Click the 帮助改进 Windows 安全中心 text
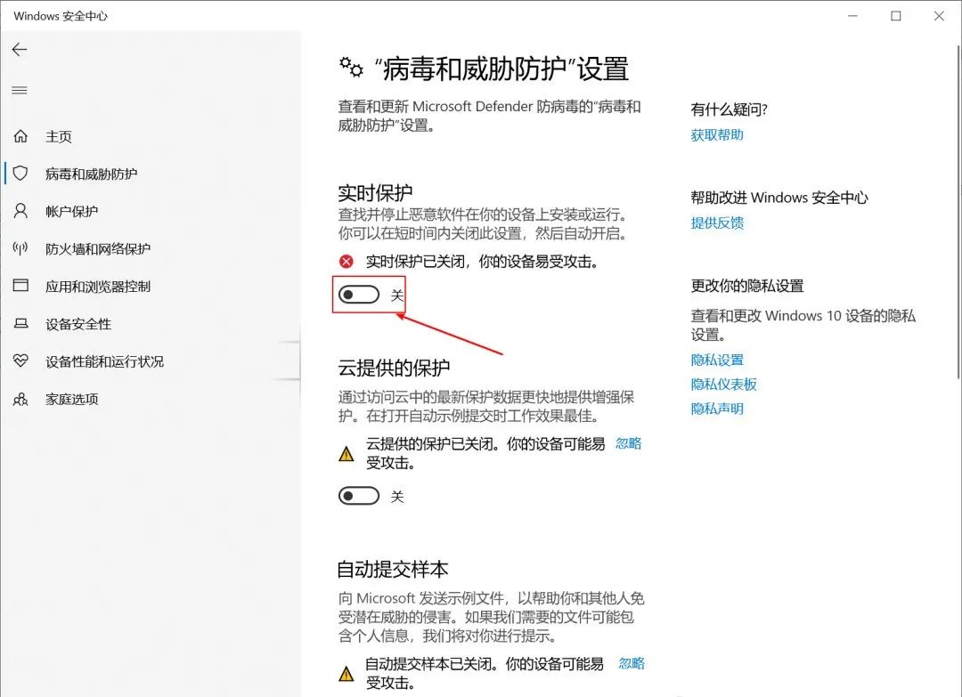Screen dimensions: 962x697 click(x=779, y=198)
